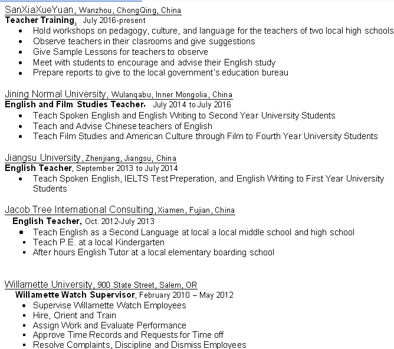Place cursor on Teacher Training job title
This screenshot has height=349, width=394.
coord(40,20)
